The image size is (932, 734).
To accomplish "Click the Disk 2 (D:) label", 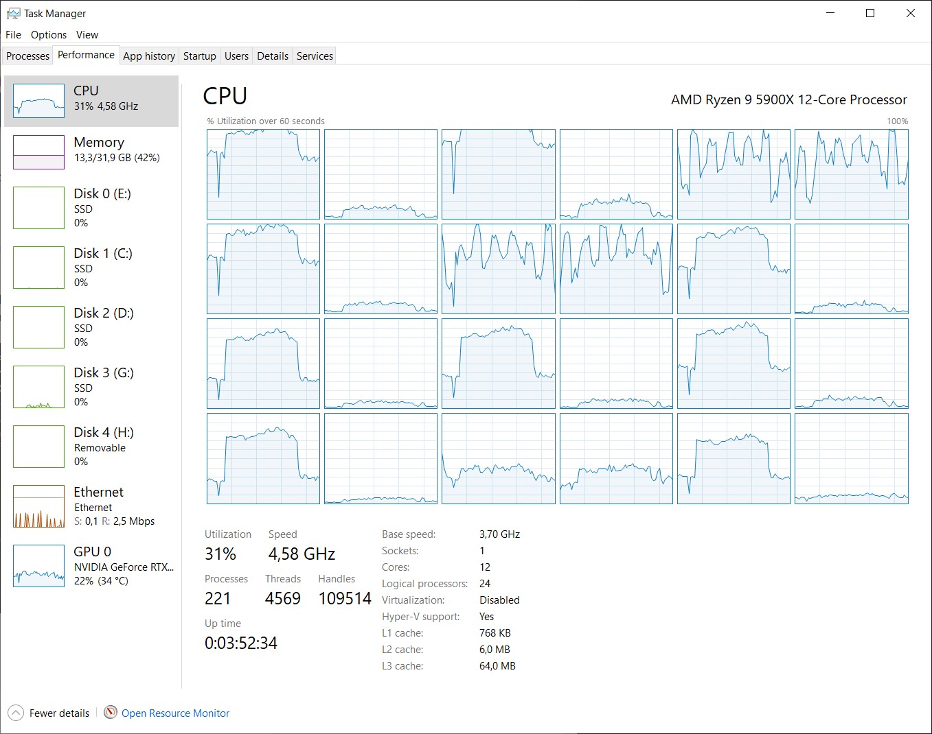I will coord(104,313).
